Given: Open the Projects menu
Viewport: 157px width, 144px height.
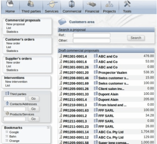Looking at the screenshot, I should click(110, 11).
